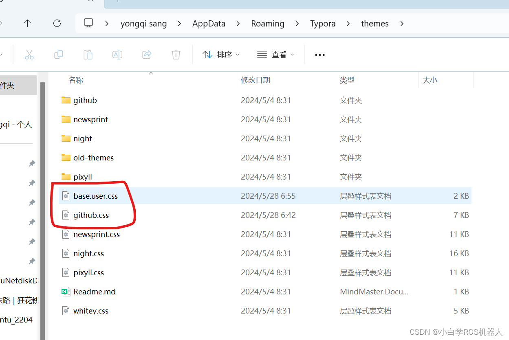Expand chevron between Typora and themes
Image resolution: width=509 pixels, height=340 pixels.
point(348,24)
